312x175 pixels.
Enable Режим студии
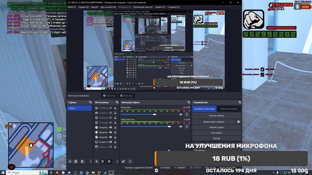click(x=216, y=127)
